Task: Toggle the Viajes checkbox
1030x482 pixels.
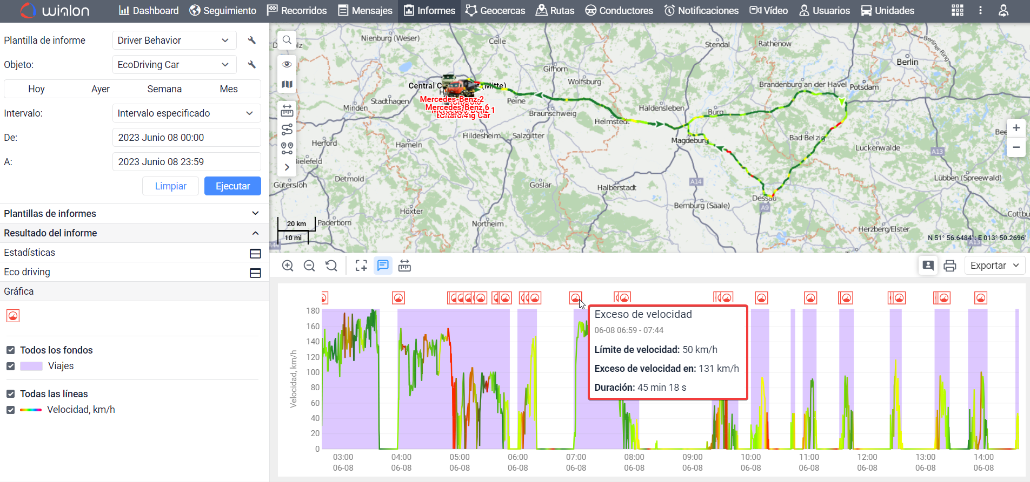Action: coord(10,366)
